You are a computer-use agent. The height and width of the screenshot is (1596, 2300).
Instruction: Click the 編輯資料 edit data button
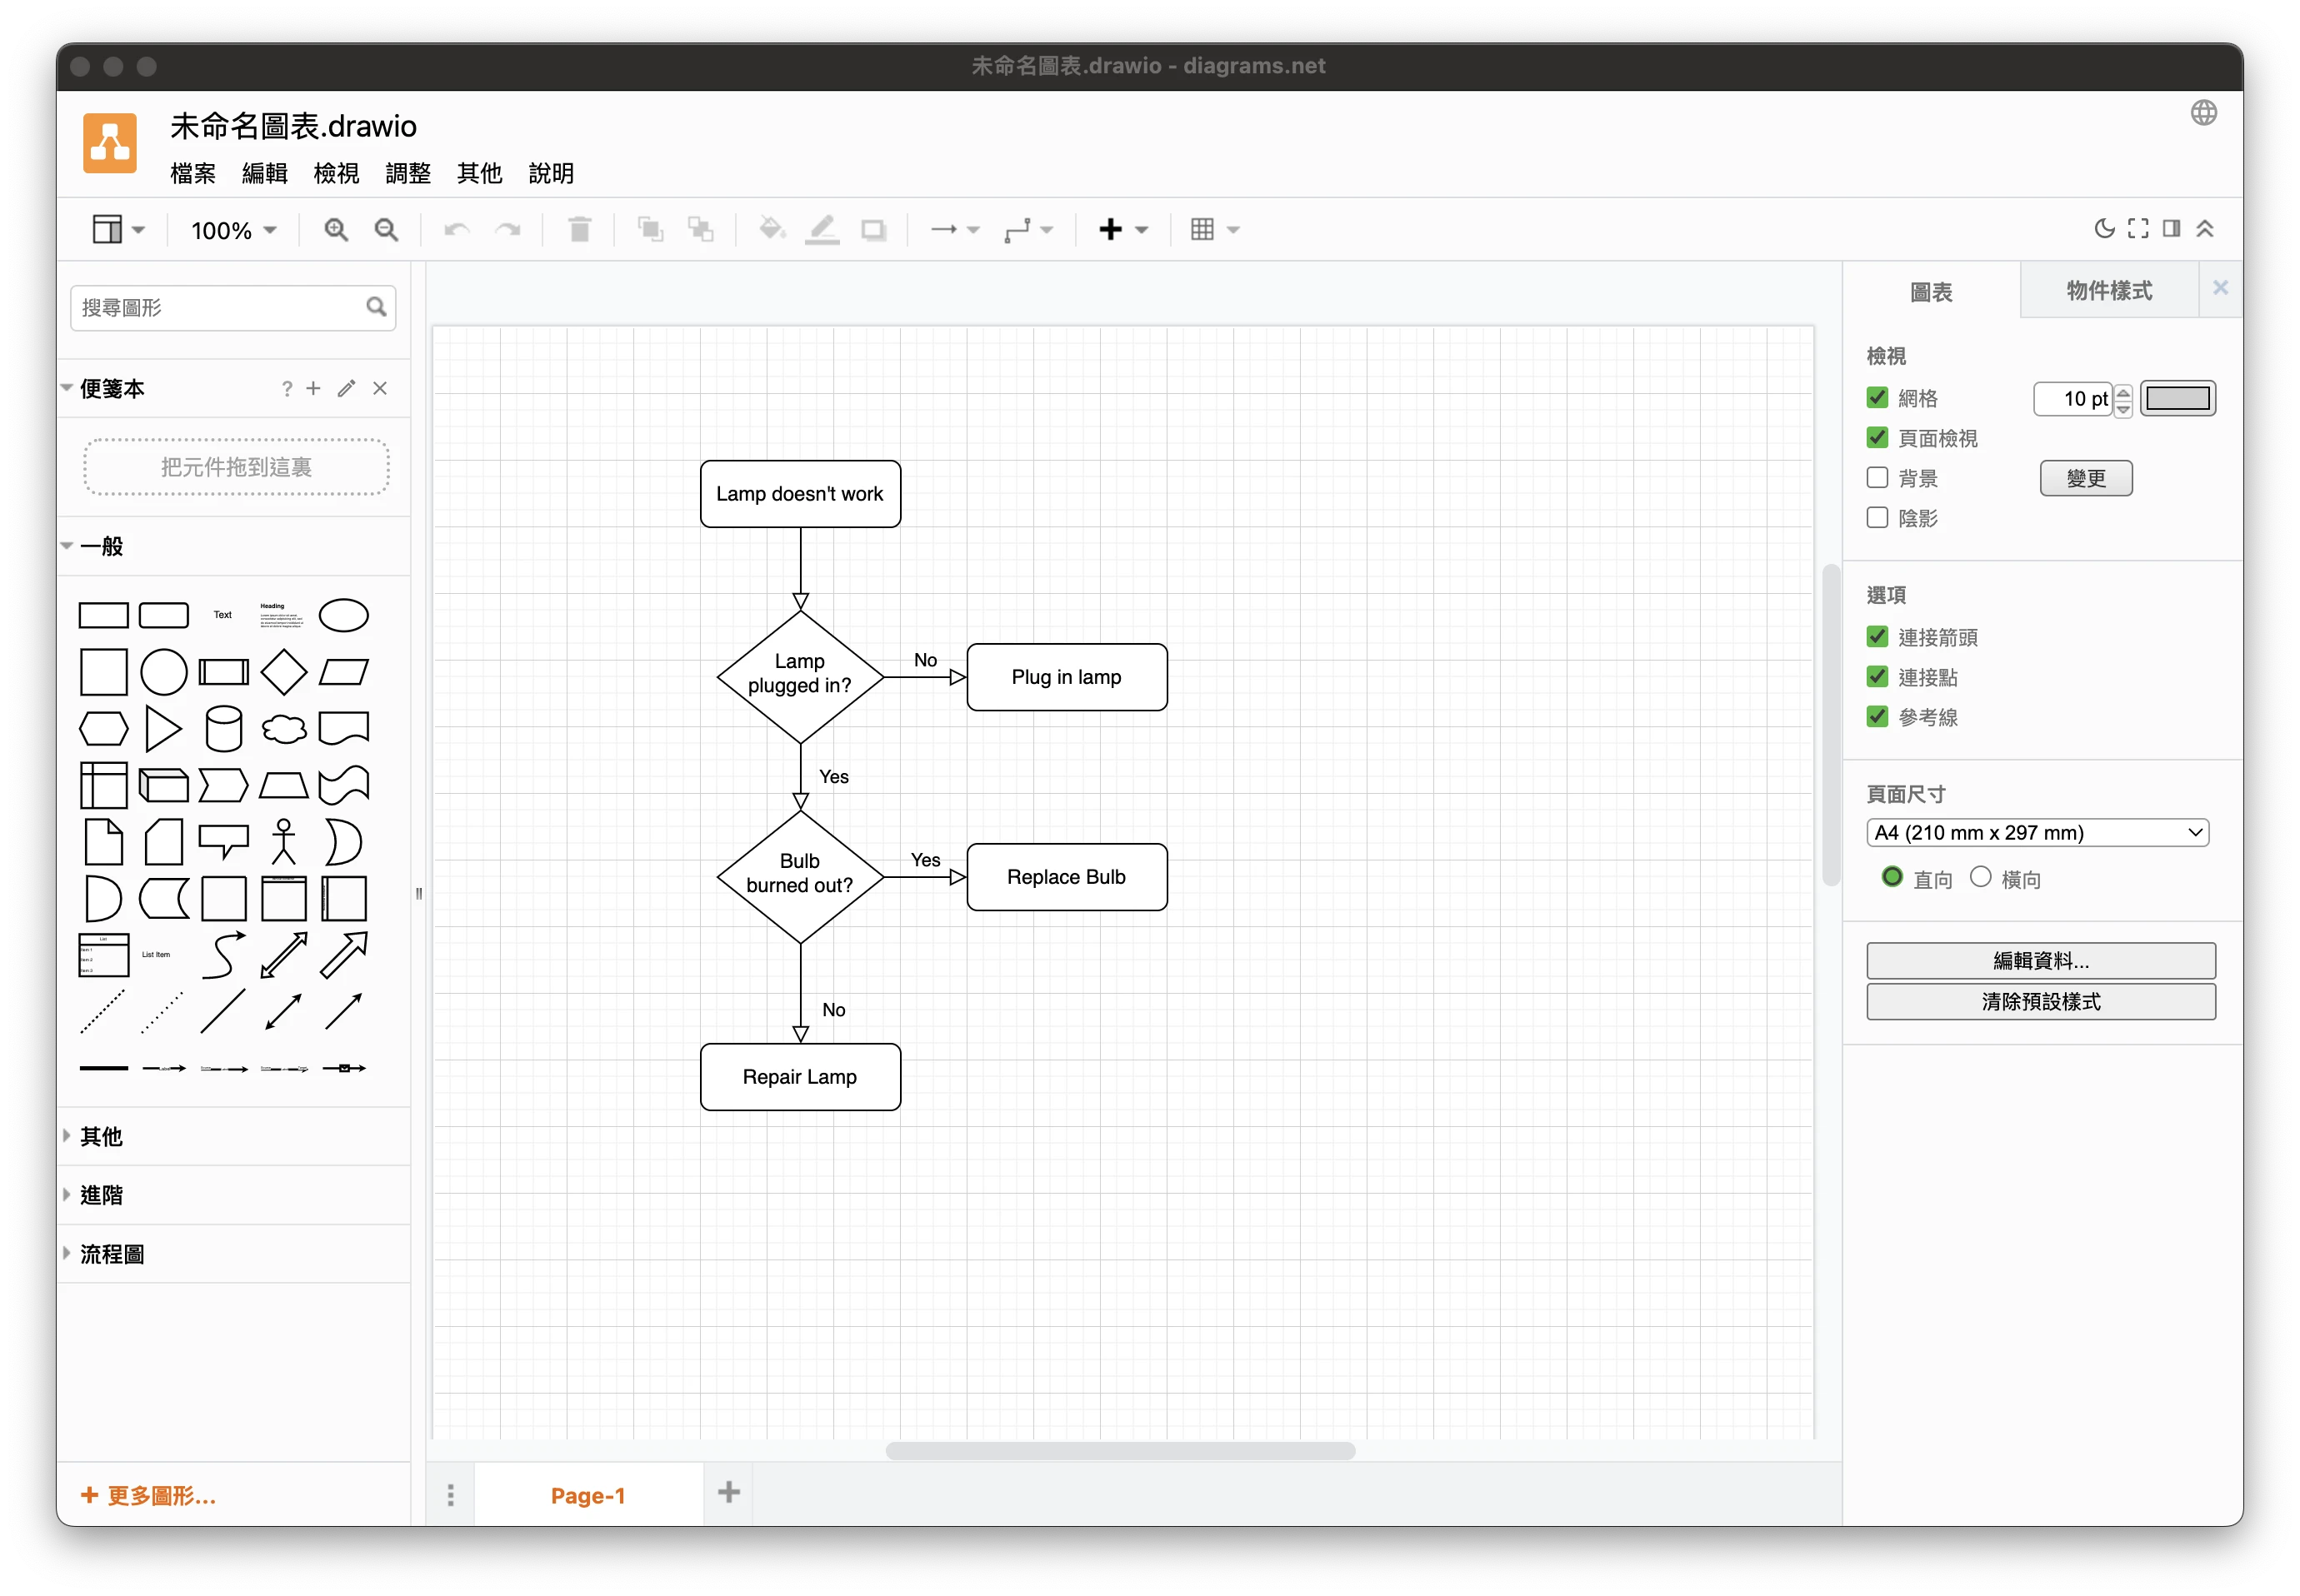point(2040,961)
